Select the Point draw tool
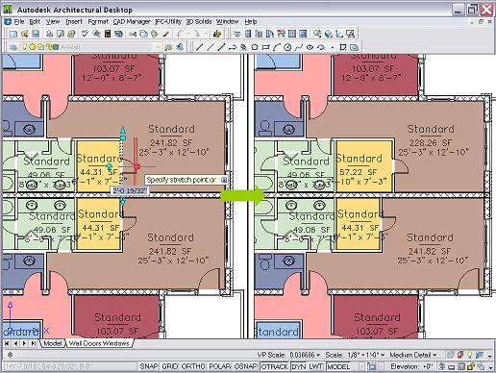The width and height of the screenshot is (496, 373). (x=333, y=47)
